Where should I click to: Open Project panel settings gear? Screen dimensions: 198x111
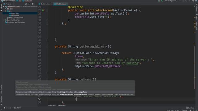[x=33, y=4]
